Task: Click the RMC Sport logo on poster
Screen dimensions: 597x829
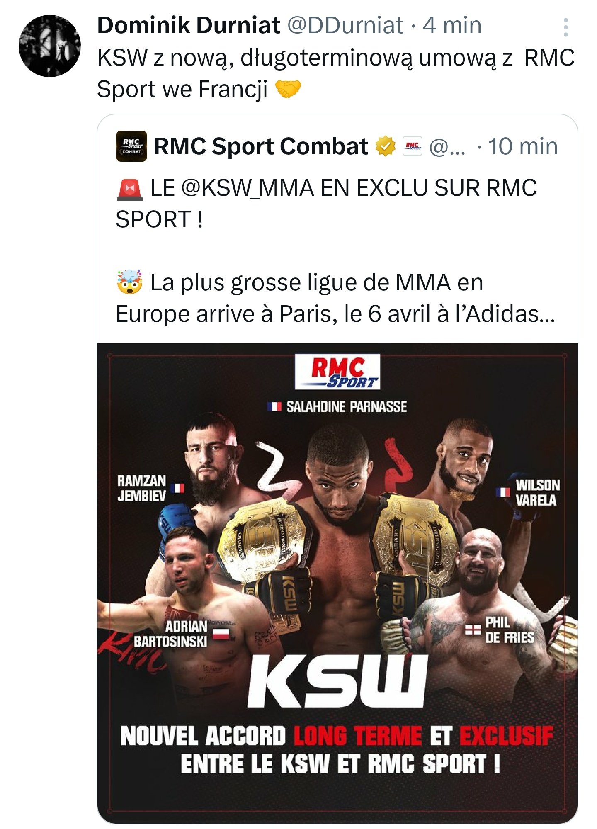Action: 337,372
